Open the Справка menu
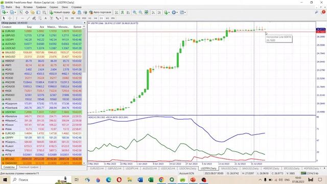 [76, 7]
